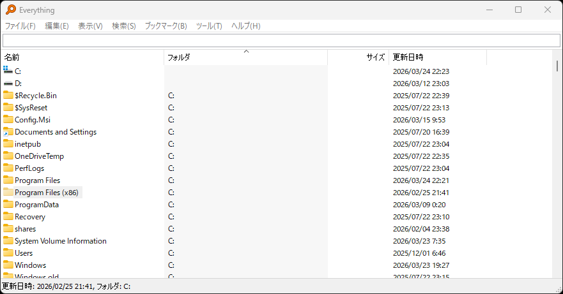Viewport: 563px width, 294px height.
Task: Click the Documents and Settings shortcut icon
Action: click(x=8, y=131)
